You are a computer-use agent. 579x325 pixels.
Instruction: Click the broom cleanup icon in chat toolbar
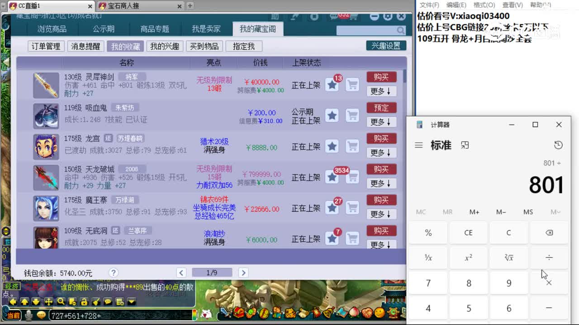[x=96, y=302]
